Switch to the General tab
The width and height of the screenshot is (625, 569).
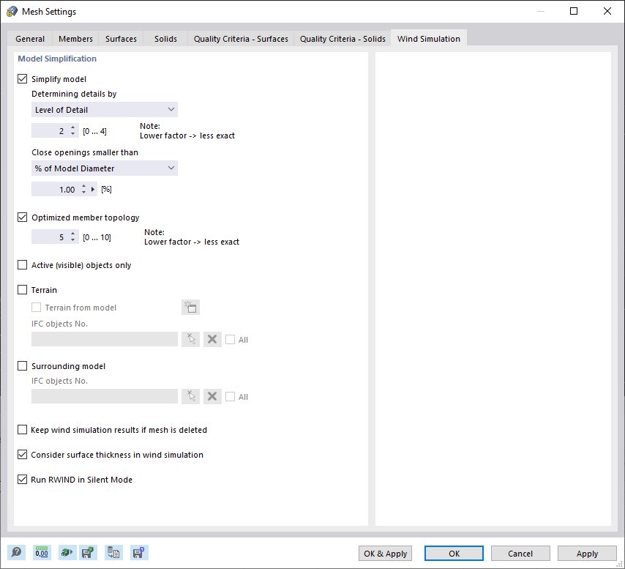click(x=30, y=39)
